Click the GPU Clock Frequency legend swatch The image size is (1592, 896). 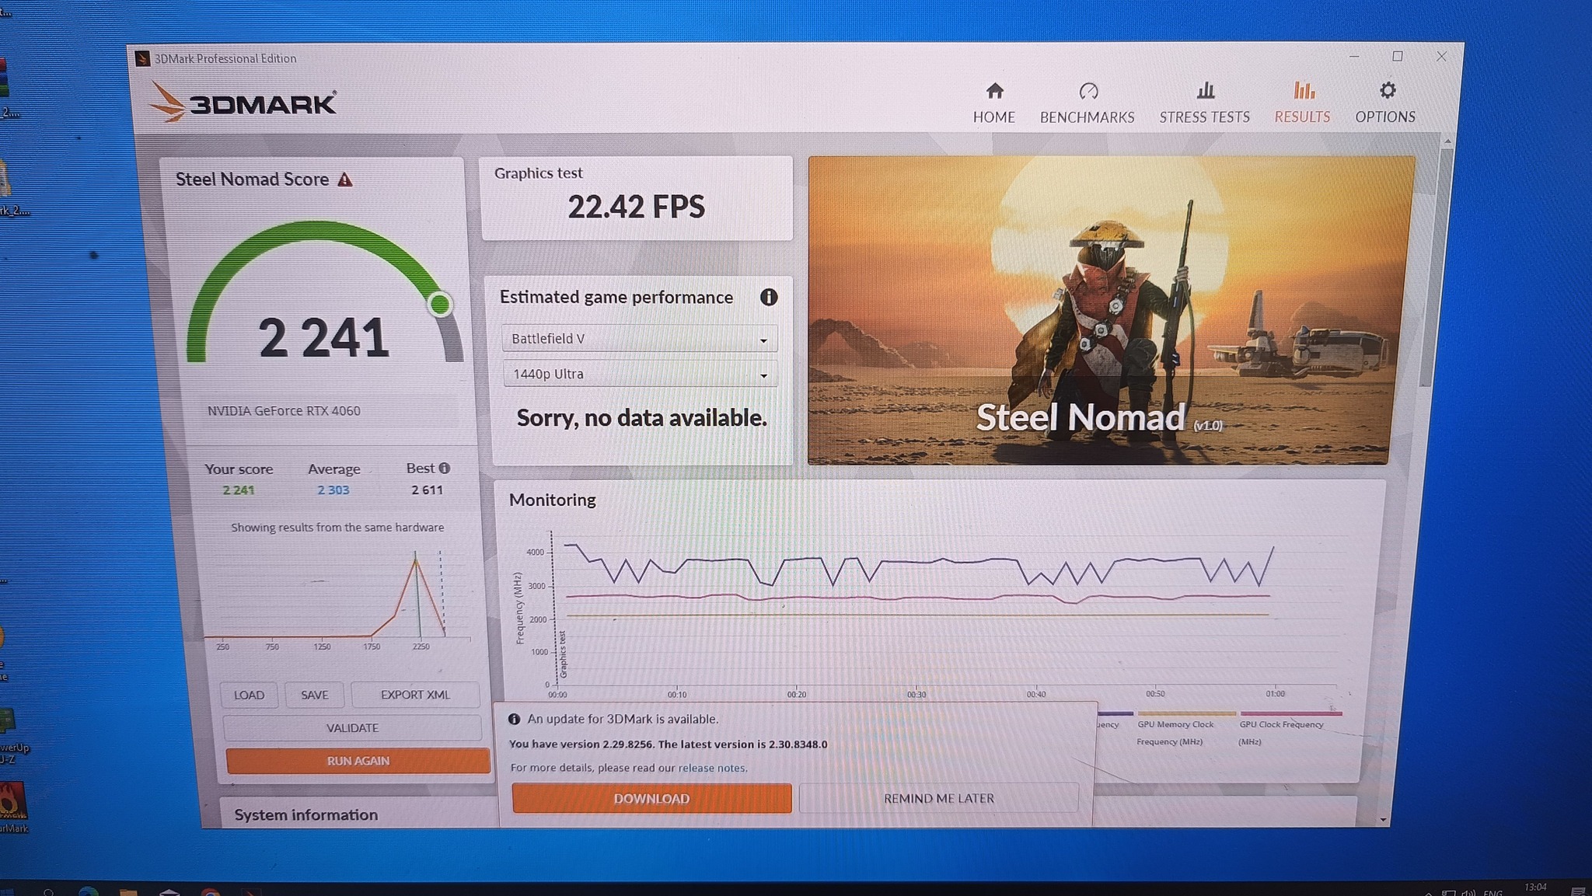pos(1290,713)
